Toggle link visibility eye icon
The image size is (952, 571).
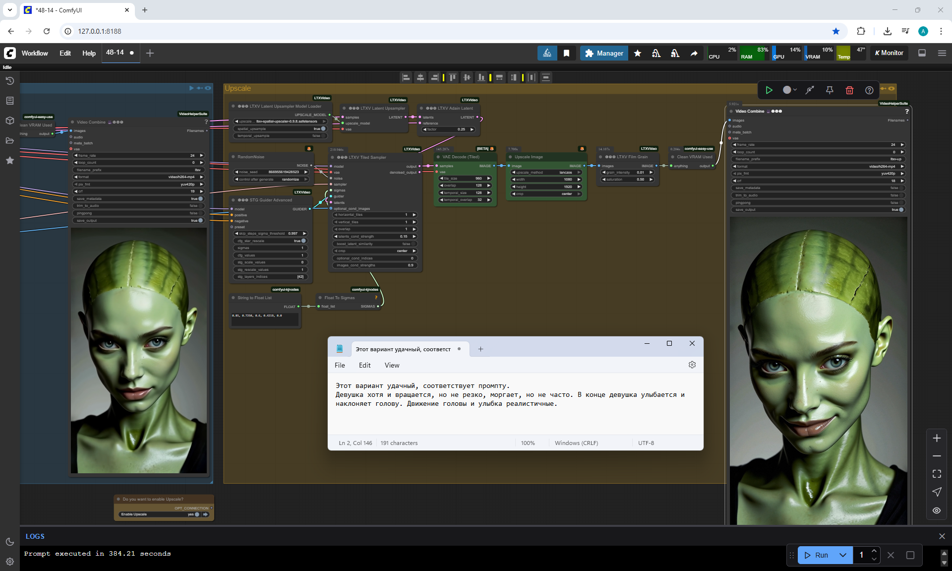click(x=937, y=510)
